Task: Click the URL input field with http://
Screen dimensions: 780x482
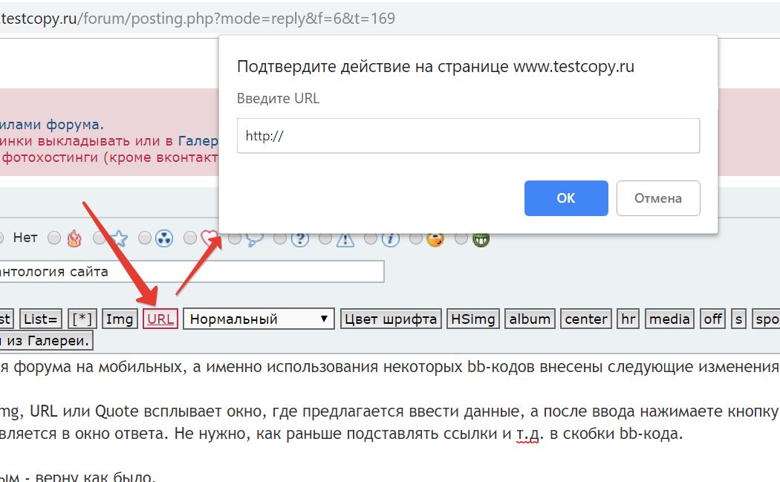Action: coord(468,136)
